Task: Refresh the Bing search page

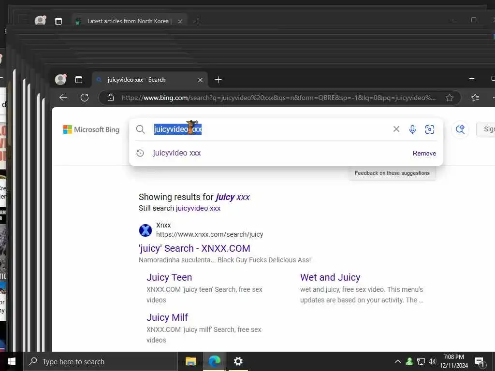Action: (85, 98)
